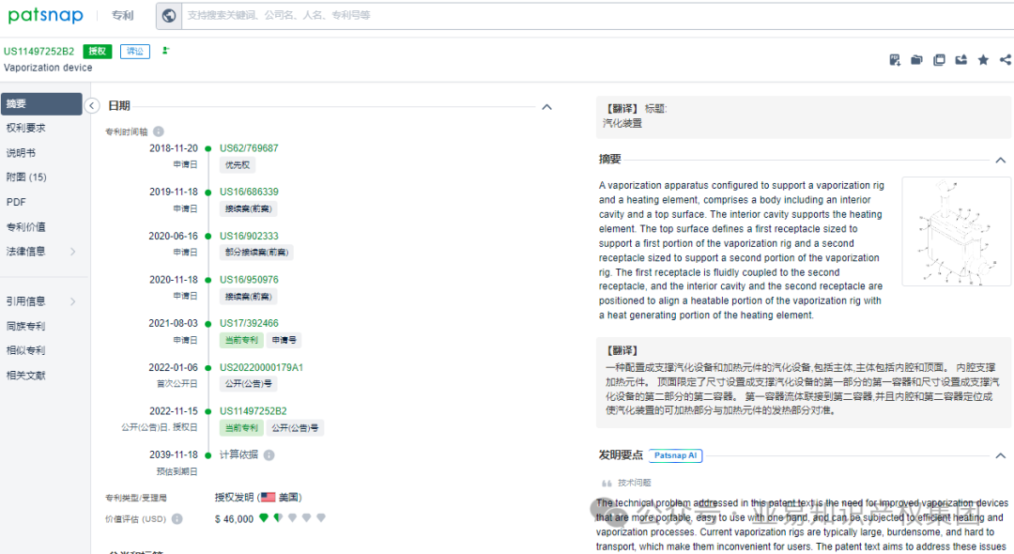Open the PDF download icon
1014x554 pixels.
coord(895,59)
